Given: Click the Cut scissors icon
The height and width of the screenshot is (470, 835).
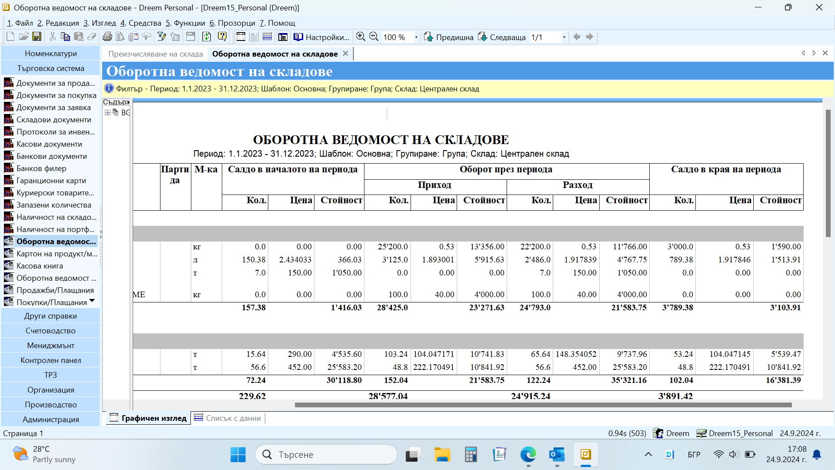Looking at the screenshot, I should [x=52, y=37].
